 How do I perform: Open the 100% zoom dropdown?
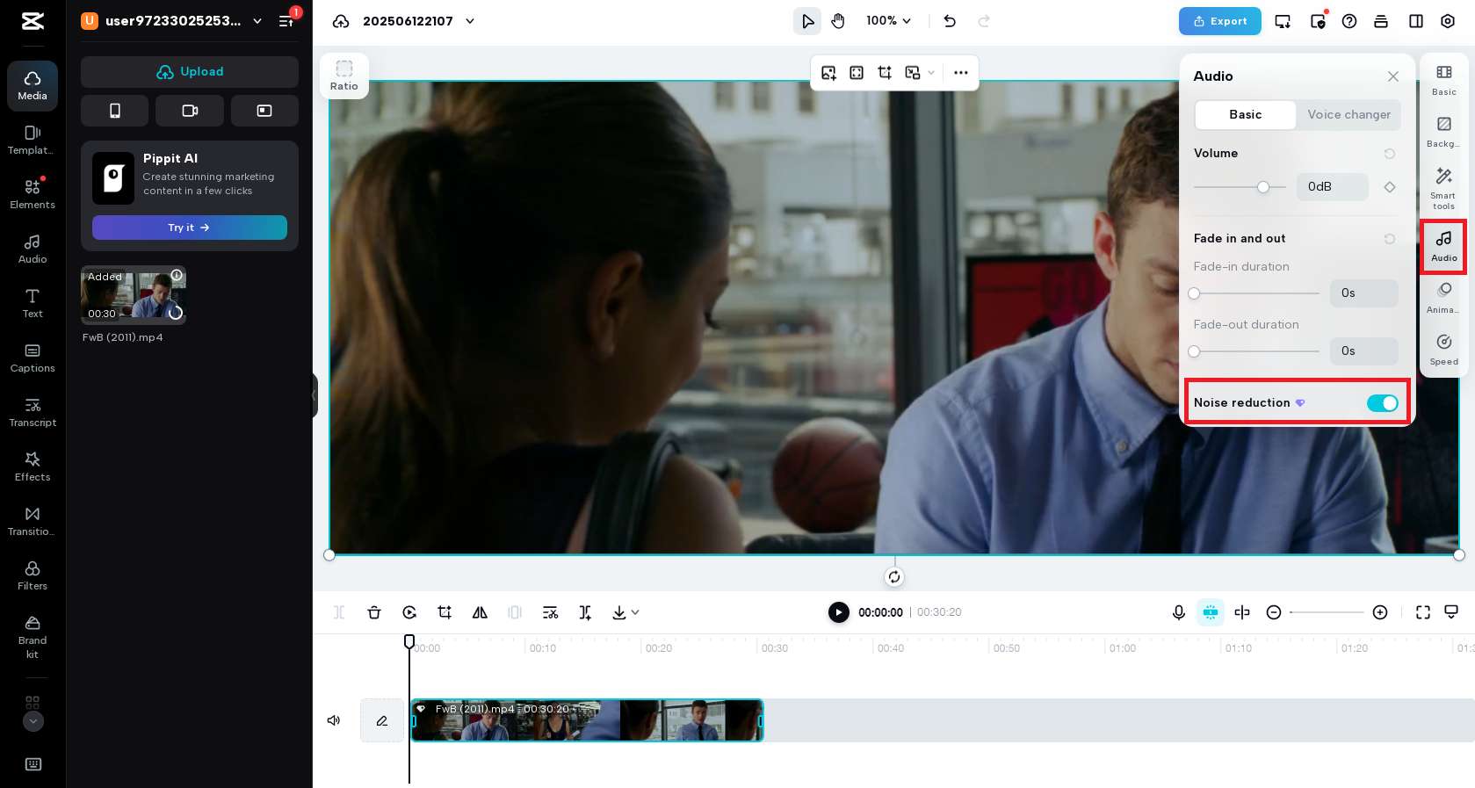(889, 21)
